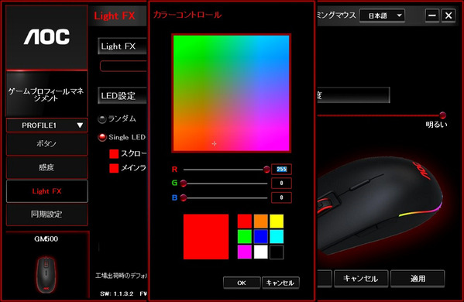Select the Single LED radio button
The height and width of the screenshot is (302, 464).
point(102,137)
